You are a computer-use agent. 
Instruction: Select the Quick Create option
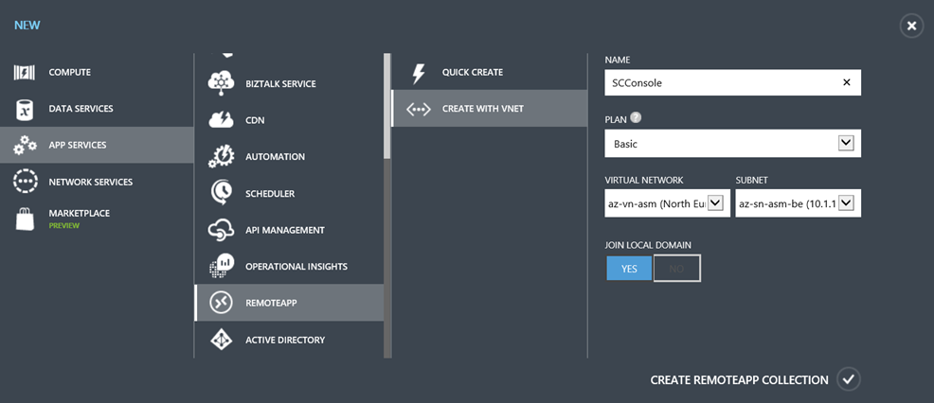click(x=489, y=72)
